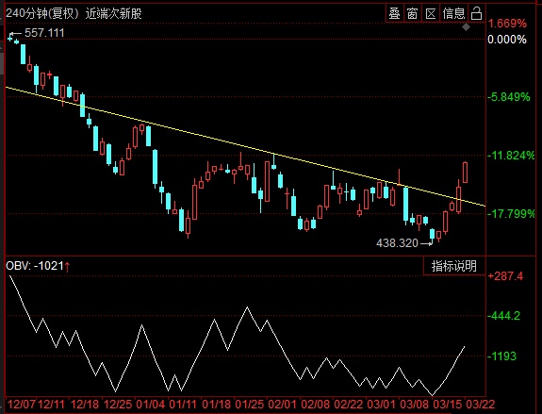The width and height of the screenshot is (542, 414).
Task: Open the 信息 info panel
Action: pos(453,14)
